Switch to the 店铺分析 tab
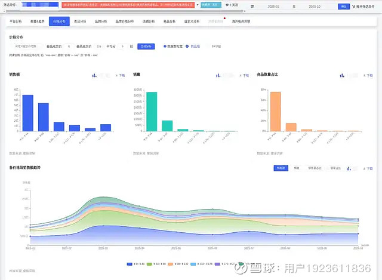 click(x=149, y=21)
